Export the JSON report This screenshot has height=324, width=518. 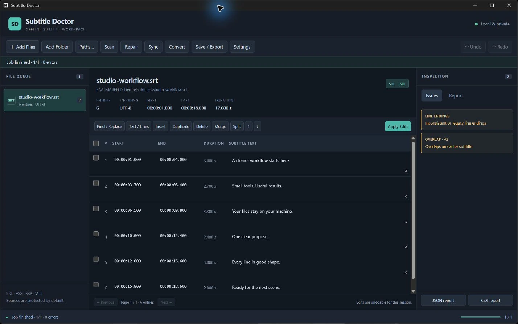coord(443,300)
